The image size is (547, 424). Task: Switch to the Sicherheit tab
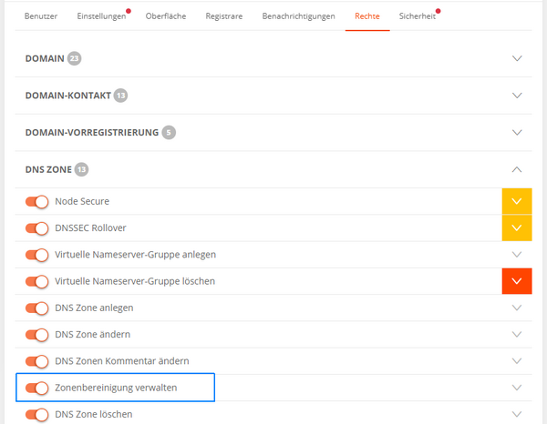[418, 16]
